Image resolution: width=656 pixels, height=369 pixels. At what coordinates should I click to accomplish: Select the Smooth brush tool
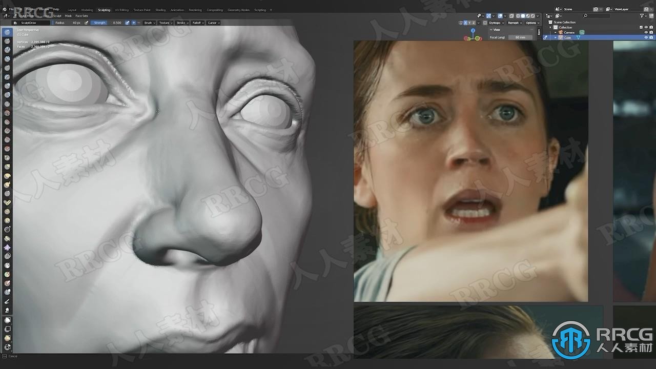click(8, 113)
